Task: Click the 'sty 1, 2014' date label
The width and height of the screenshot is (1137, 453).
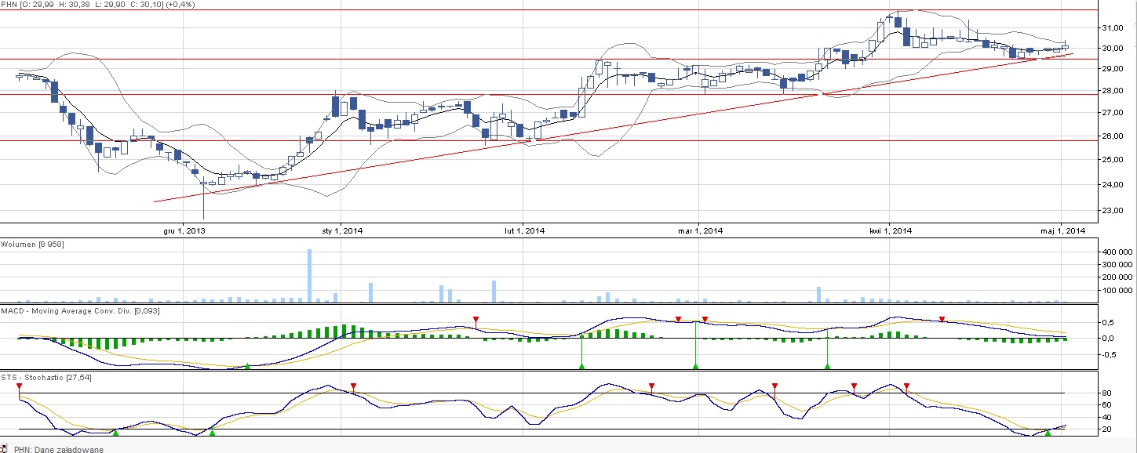Action: tap(343, 230)
